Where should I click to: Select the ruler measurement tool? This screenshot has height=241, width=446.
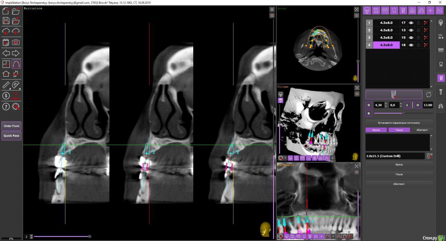point(6,85)
